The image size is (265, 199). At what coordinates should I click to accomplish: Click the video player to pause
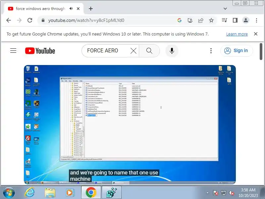pos(130,124)
